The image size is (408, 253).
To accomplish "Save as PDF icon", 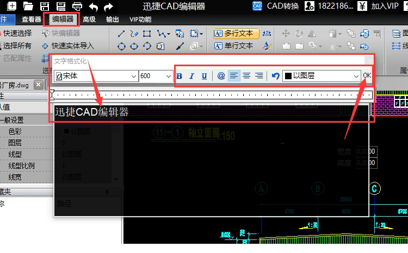I will coord(61,6).
